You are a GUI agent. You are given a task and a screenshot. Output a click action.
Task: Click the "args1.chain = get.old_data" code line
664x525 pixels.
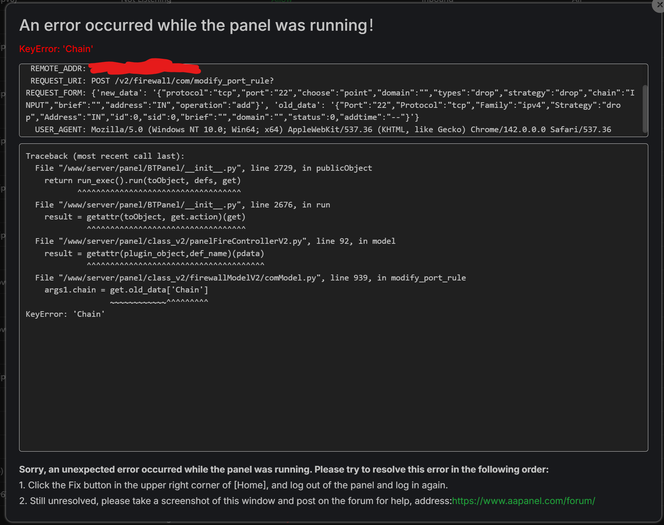[126, 290]
